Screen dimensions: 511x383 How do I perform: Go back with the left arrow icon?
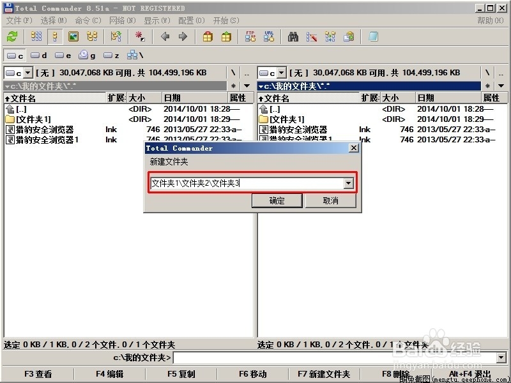165,36
